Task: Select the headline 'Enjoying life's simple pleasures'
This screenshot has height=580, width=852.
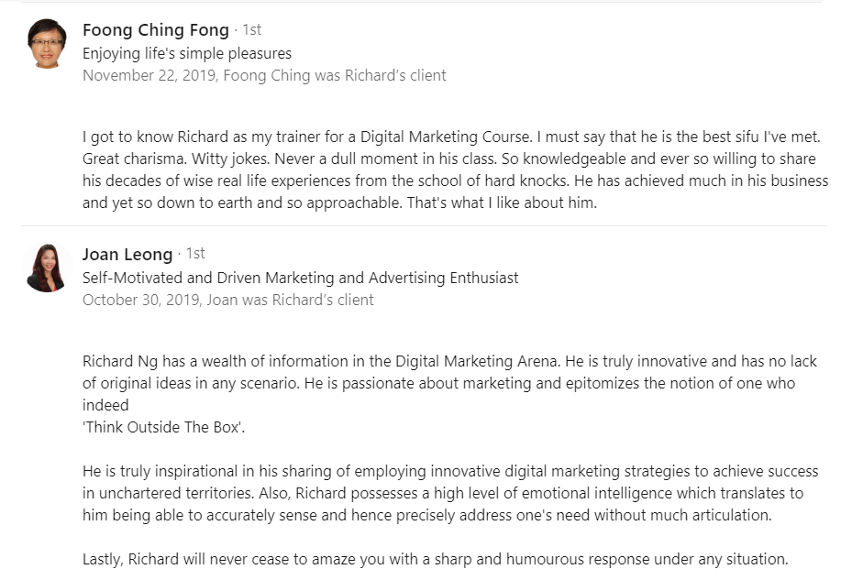Action: [187, 53]
